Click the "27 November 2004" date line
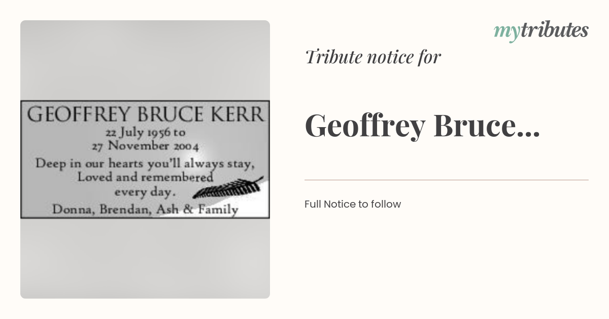Screen dimensions: 609x319 point(145,146)
